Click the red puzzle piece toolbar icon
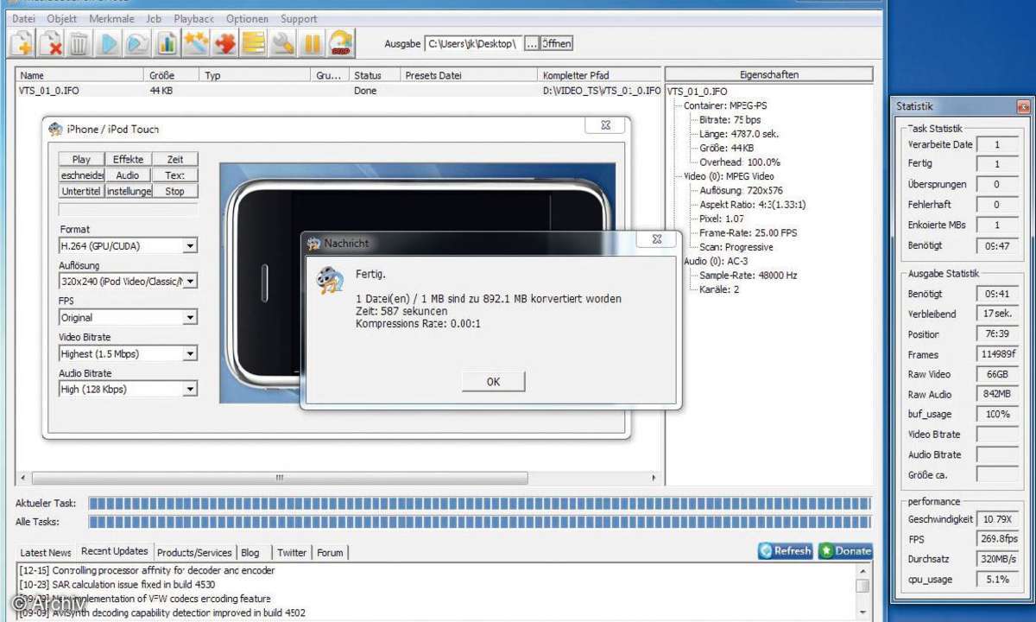 tap(224, 43)
